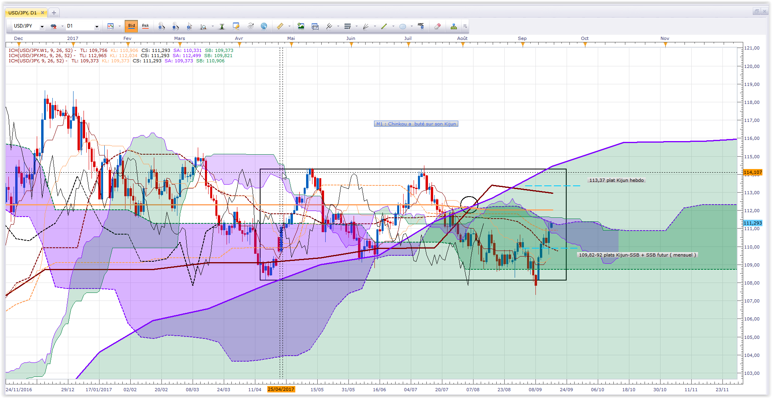Select the Fibonacci levels tool

click(347, 26)
